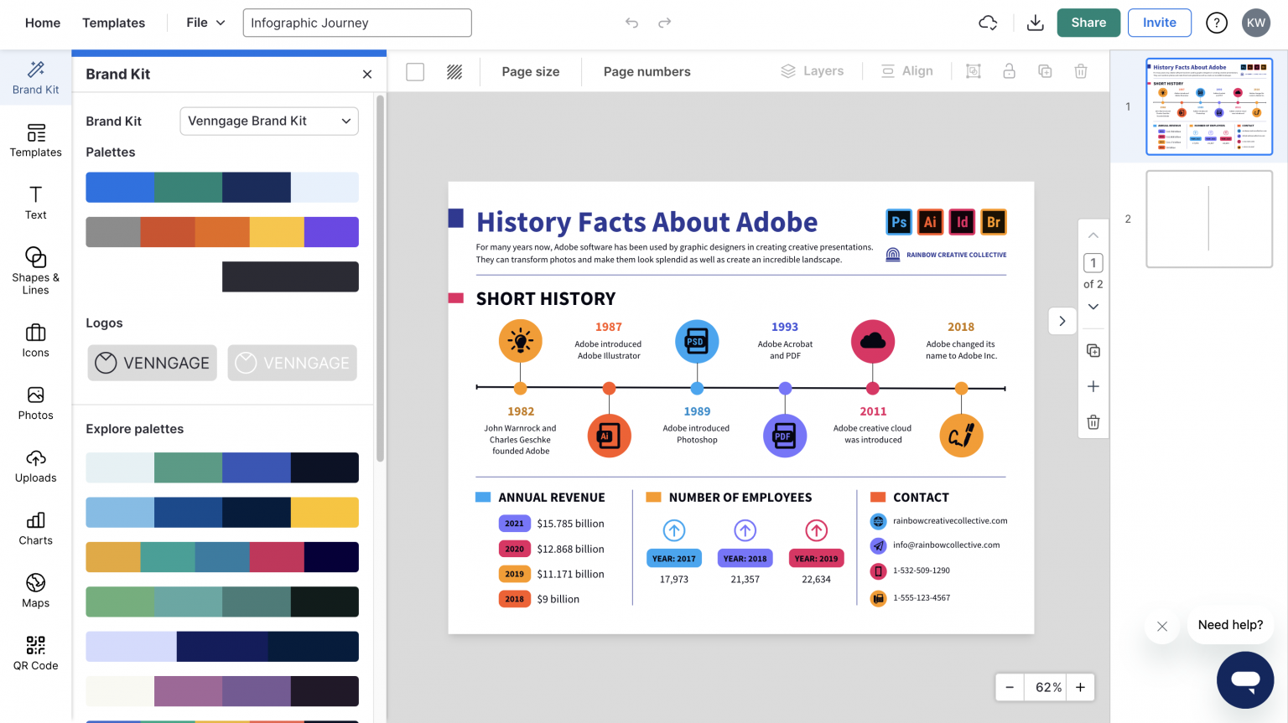The height and width of the screenshot is (723, 1288).
Task: Open the Icons panel in the sidebar
Action: [x=35, y=340]
